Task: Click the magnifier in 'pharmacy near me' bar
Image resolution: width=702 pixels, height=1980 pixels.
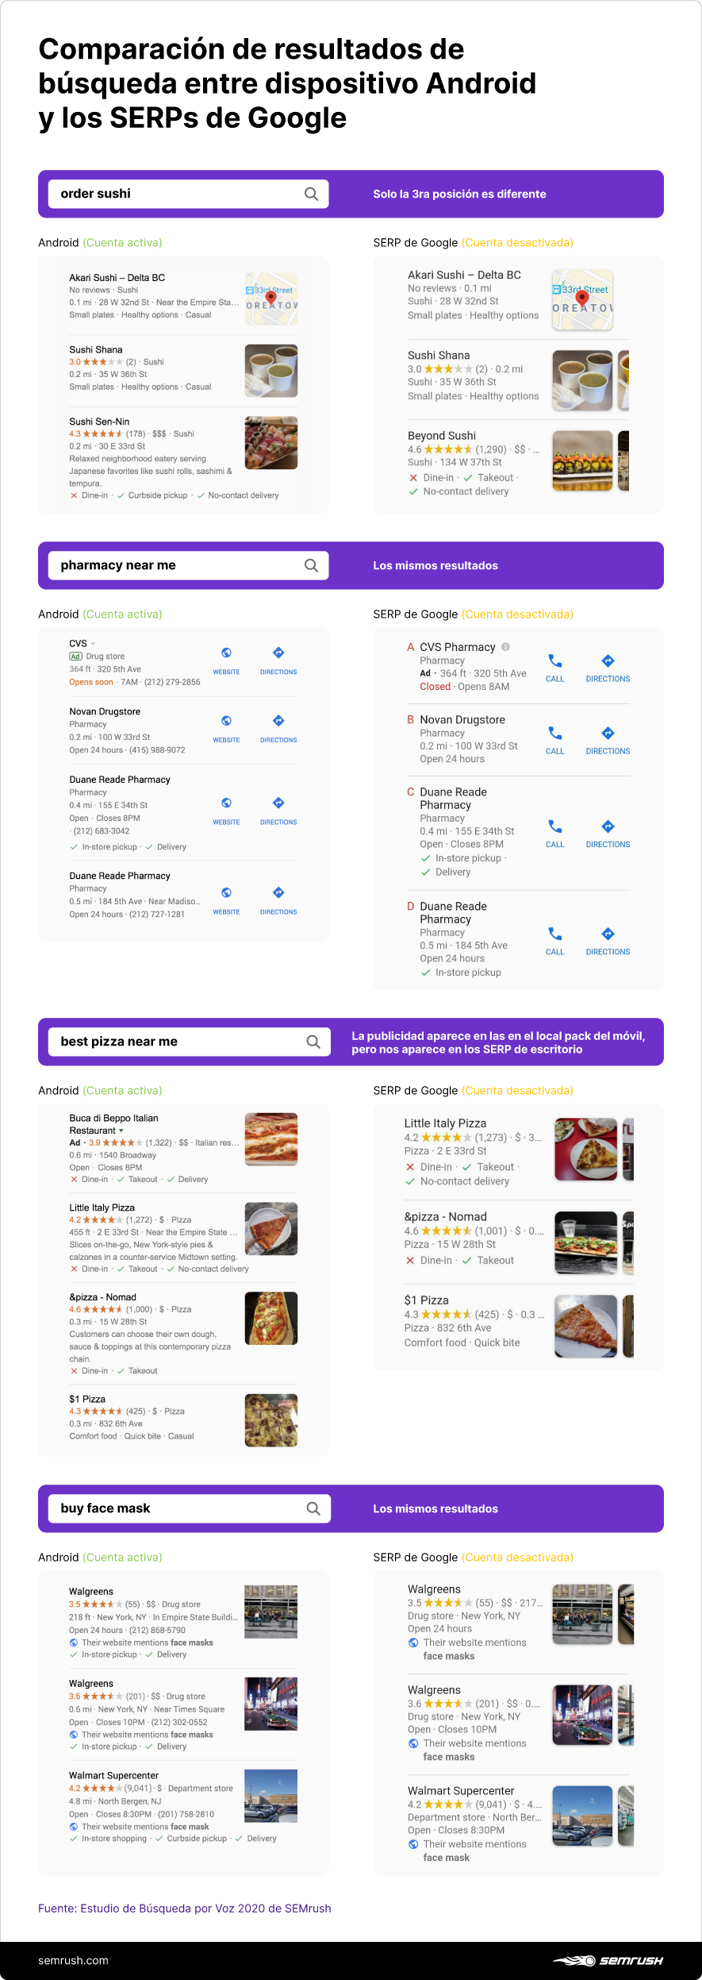Action: coord(311,565)
